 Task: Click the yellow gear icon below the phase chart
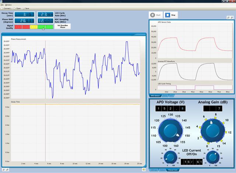click(x=143, y=169)
